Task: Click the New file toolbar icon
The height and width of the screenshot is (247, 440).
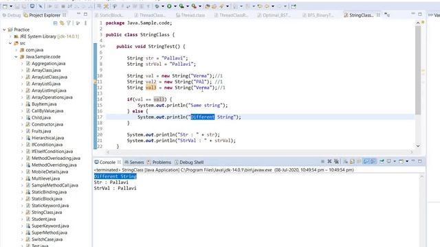Action: [5, 6]
